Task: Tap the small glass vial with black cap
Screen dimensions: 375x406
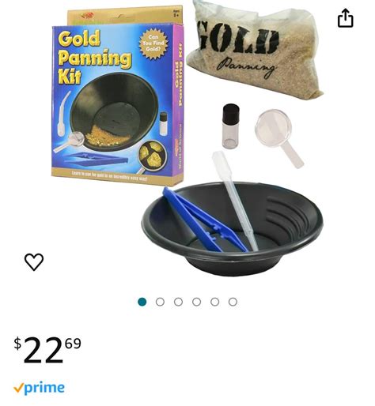Action: coord(231,126)
